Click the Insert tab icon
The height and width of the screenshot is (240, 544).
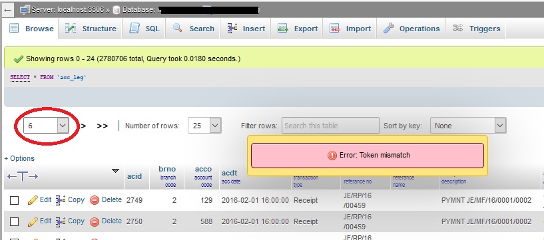(x=232, y=28)
